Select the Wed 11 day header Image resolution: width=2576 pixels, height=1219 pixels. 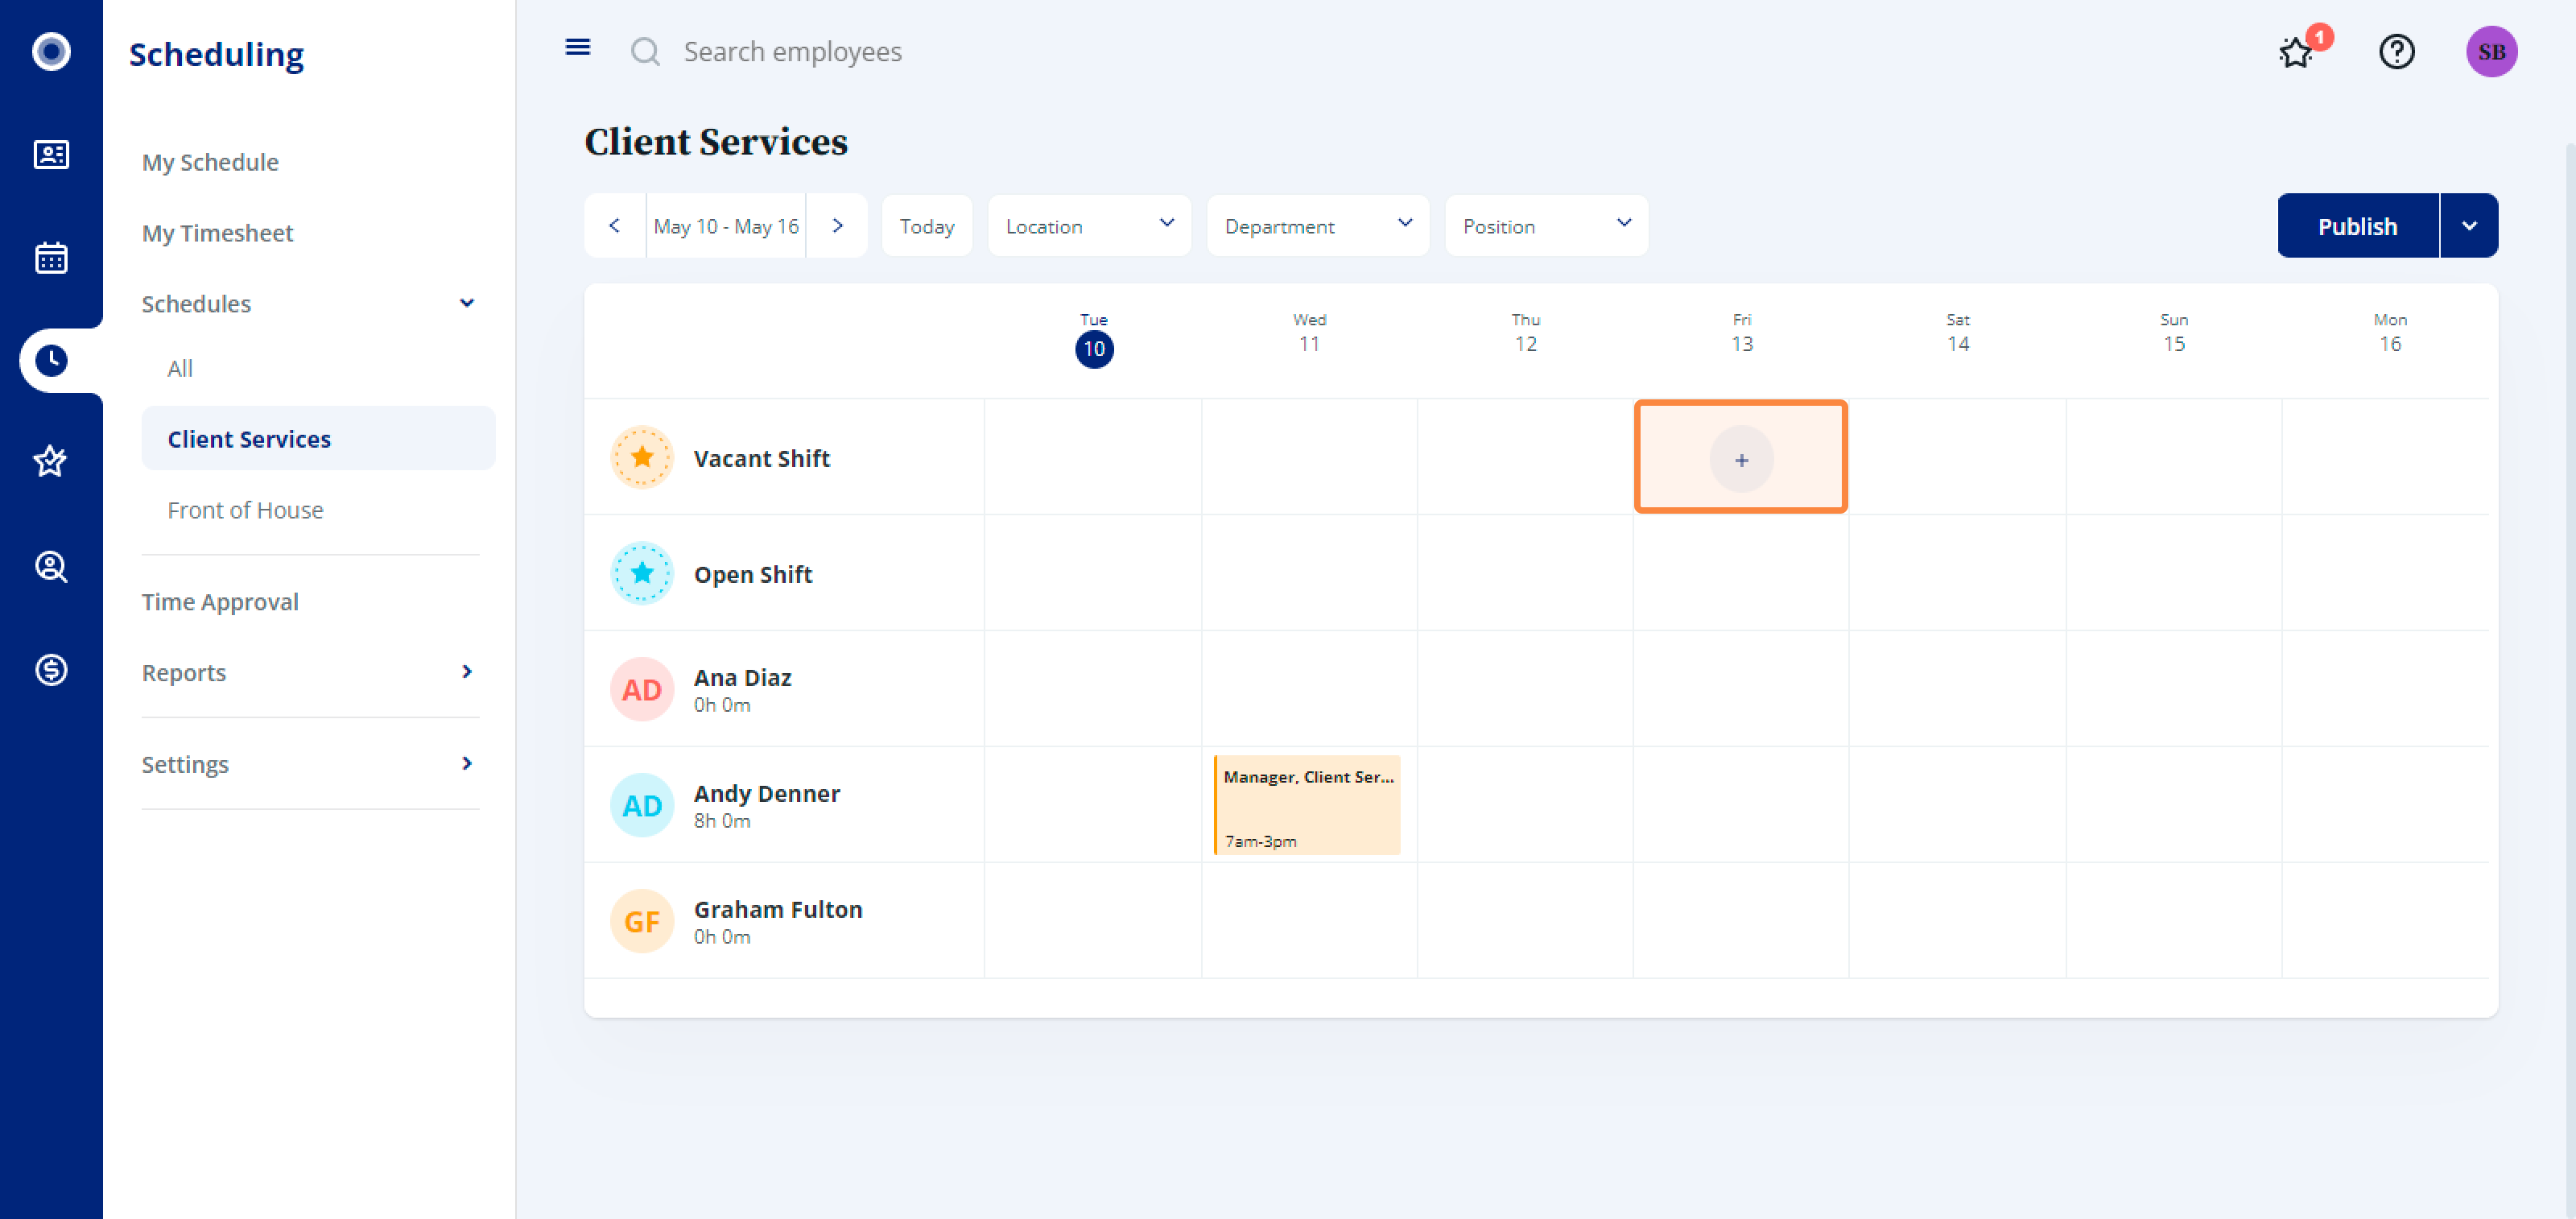(x=1309, y=333)
